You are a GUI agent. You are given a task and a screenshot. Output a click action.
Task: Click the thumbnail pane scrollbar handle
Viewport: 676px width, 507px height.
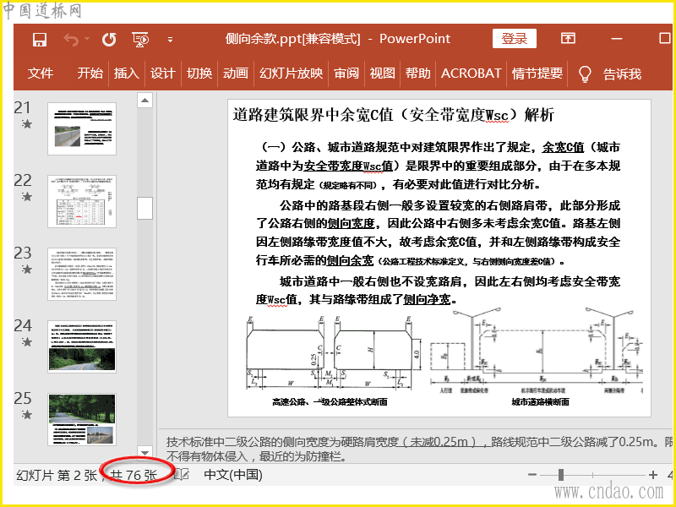pyautogui.click(x=144, y=208)
